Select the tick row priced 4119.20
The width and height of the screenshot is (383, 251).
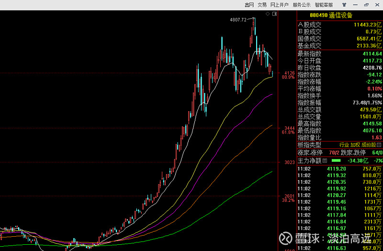(340, 169)
